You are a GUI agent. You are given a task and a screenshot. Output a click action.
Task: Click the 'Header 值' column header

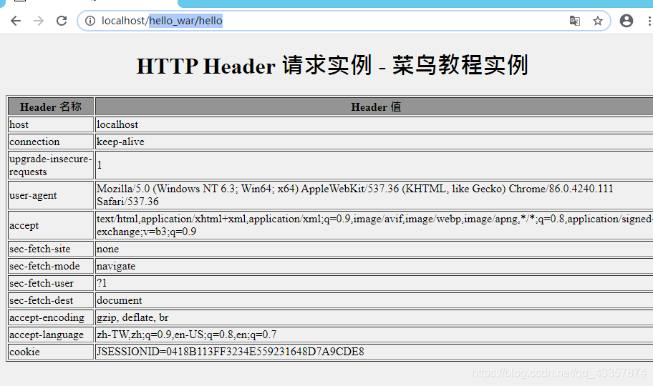click(x=376, y=107)
